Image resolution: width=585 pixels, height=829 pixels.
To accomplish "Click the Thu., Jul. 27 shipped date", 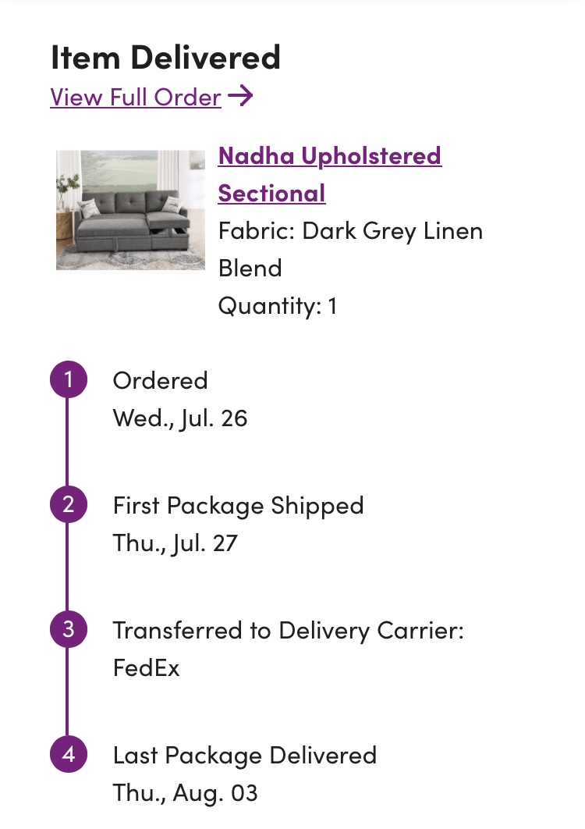I will pos(175,543).
